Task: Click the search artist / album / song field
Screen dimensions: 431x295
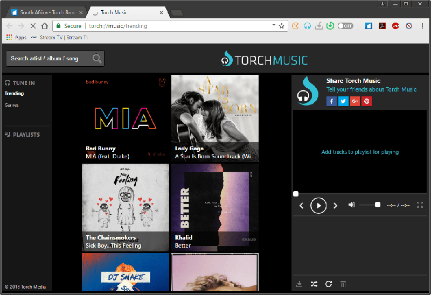Action: pos(50,58)
